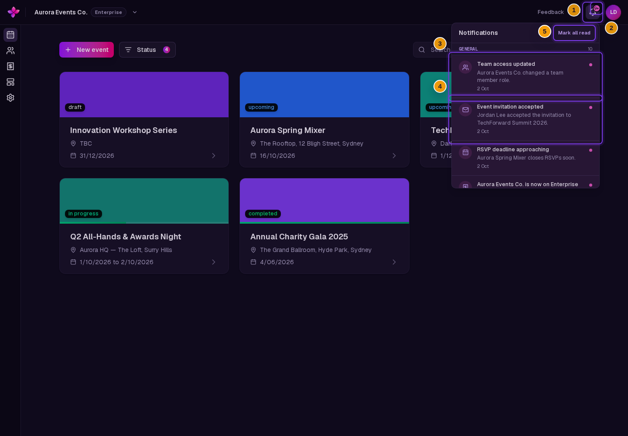The image size is (628, 436).
Task: Click the "in progress" status badge
Action: [83, 214]
